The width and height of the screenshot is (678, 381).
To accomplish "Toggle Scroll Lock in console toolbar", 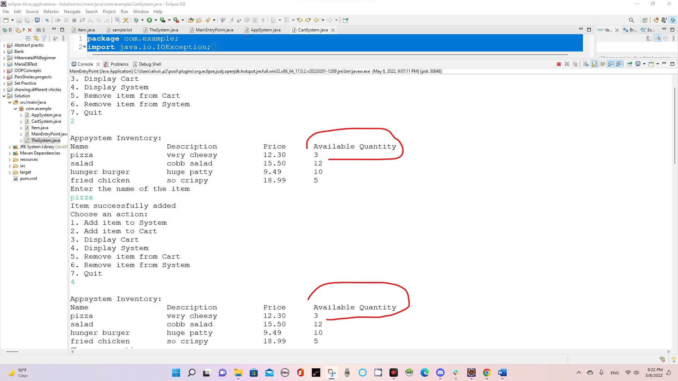I will point(594,64).
